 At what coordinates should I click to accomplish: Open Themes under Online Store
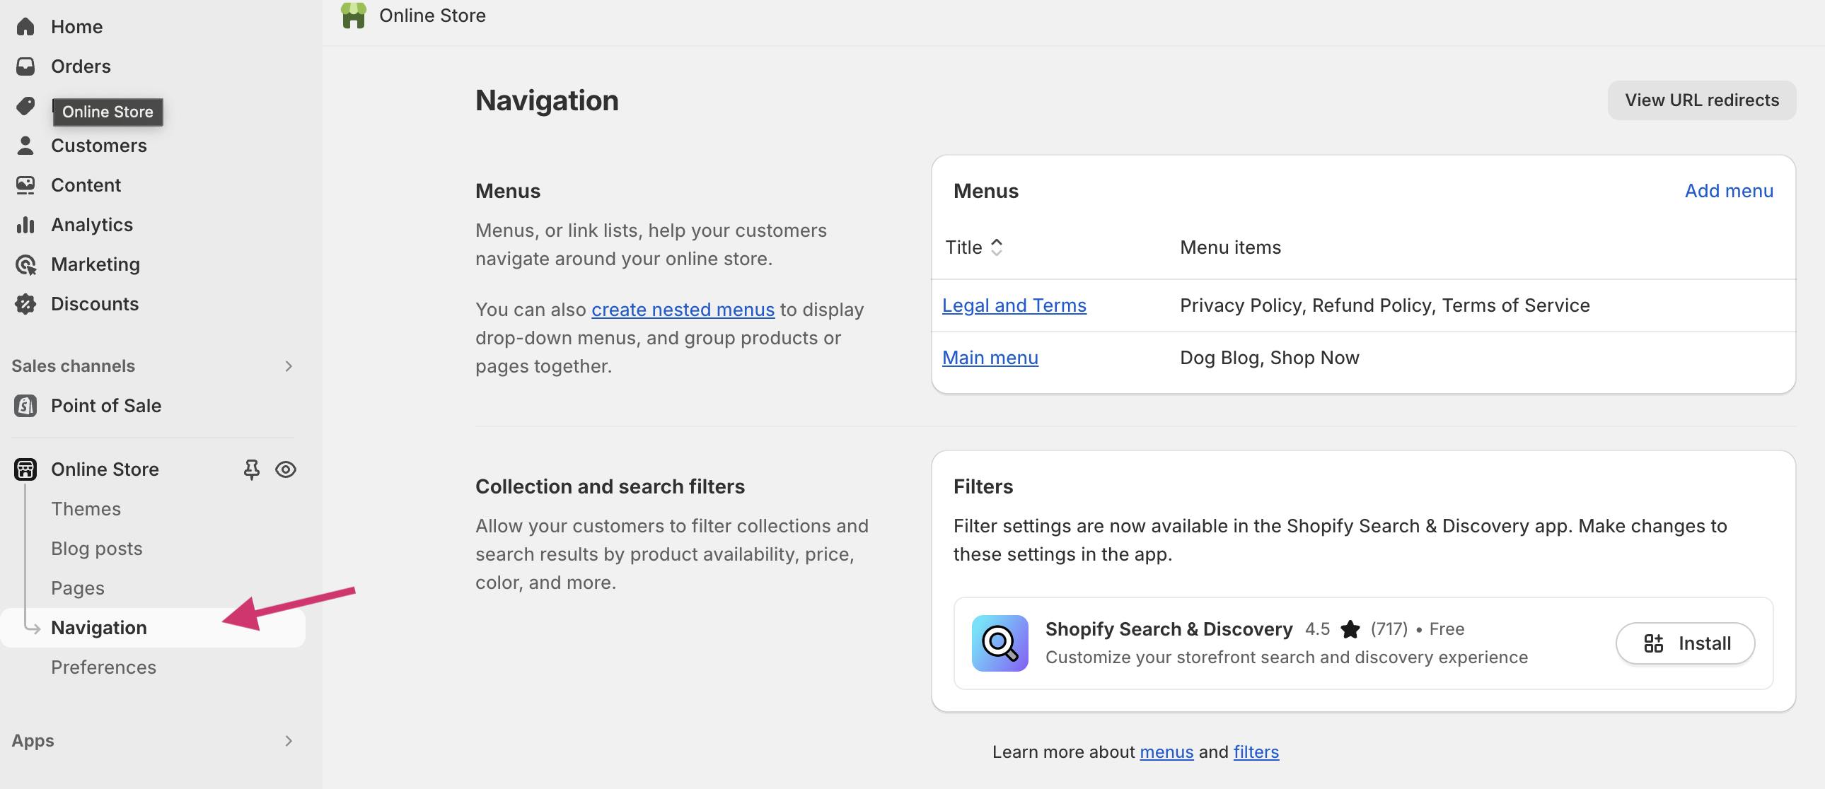click(86, 509)
